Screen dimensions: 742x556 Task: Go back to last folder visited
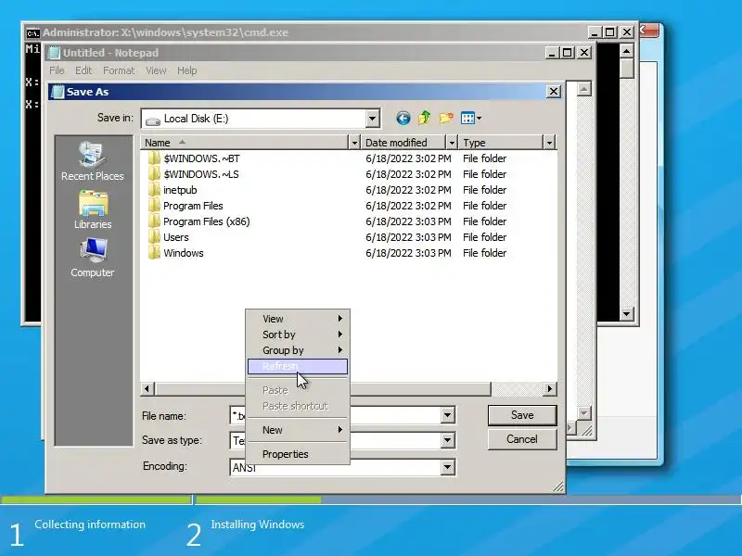click(x=403, y=118)
